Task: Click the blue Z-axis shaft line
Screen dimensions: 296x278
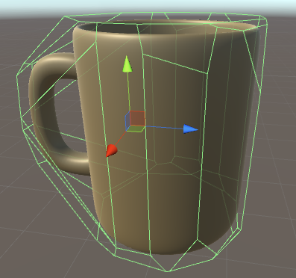Action: tap(165, 127)
